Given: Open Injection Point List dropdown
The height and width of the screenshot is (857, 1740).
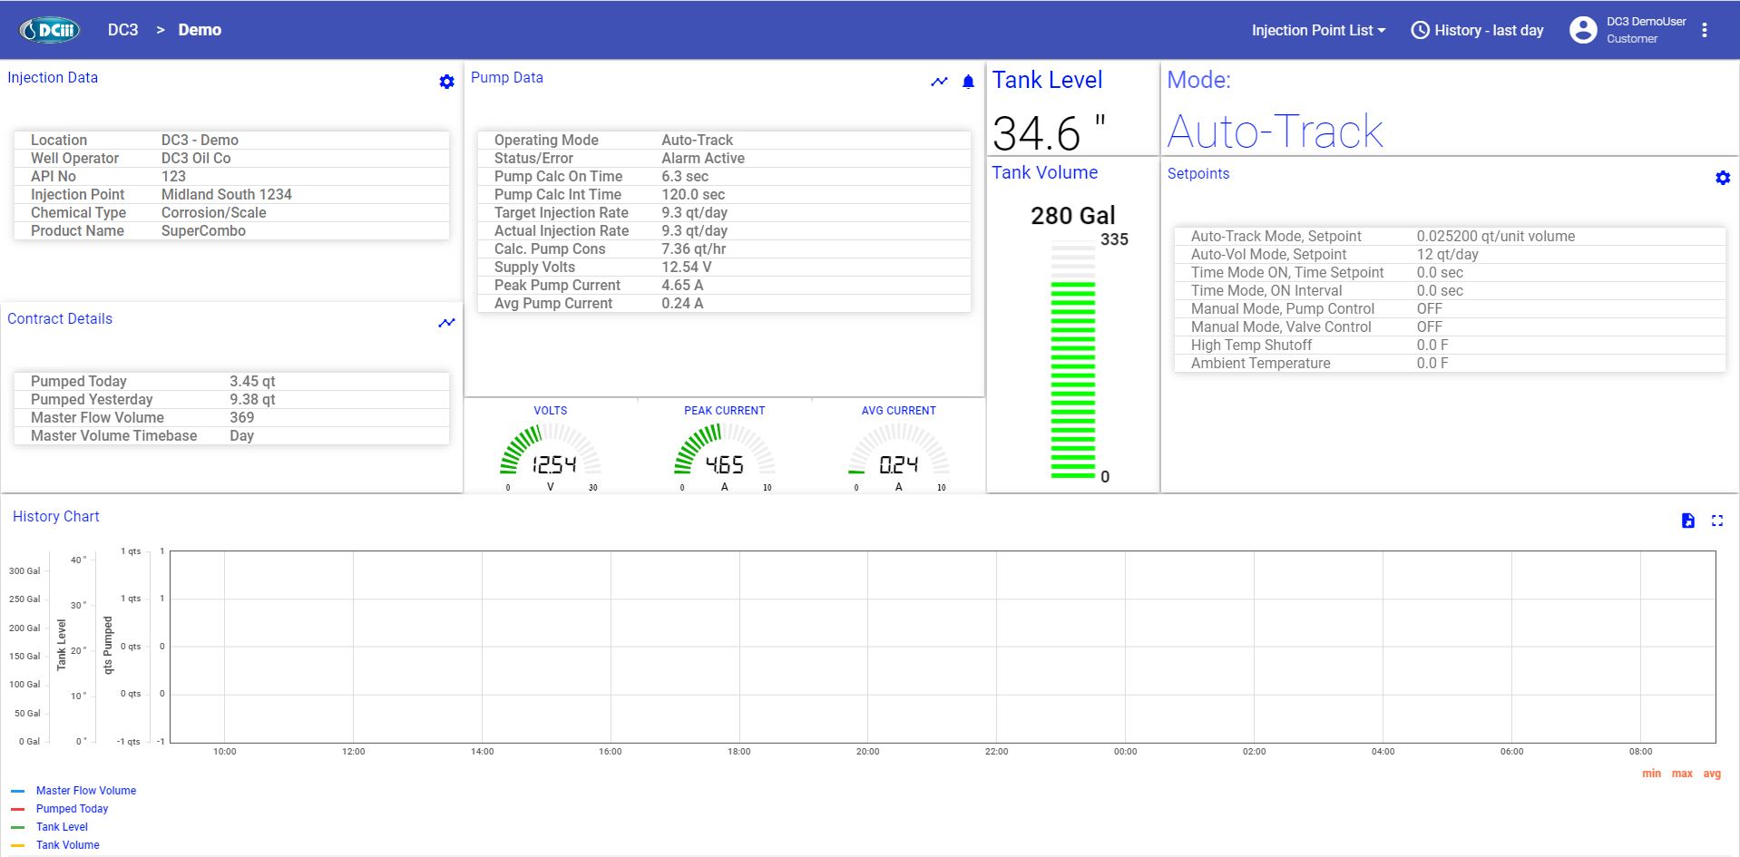Looking at the screenshot, I should [x=1318, y=30].
